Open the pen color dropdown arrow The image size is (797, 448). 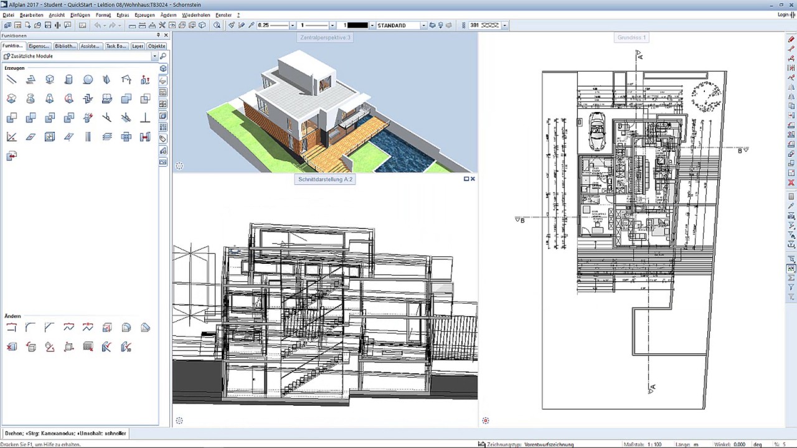click(372, 26)
